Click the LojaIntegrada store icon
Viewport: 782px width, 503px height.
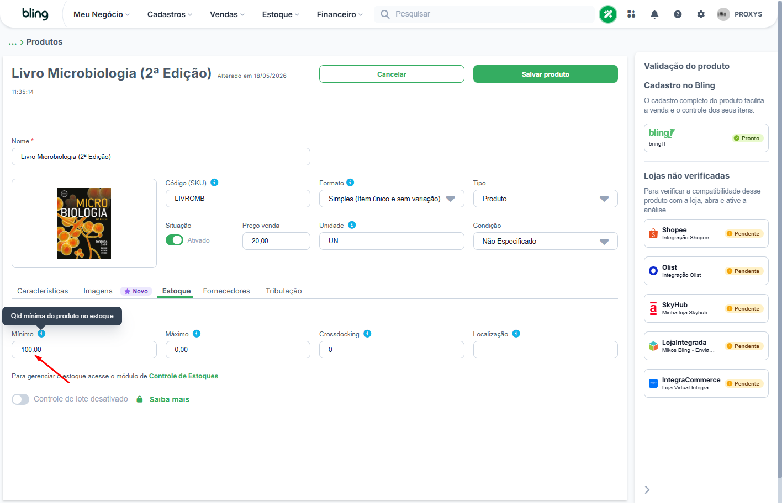[x=653, y=346]
